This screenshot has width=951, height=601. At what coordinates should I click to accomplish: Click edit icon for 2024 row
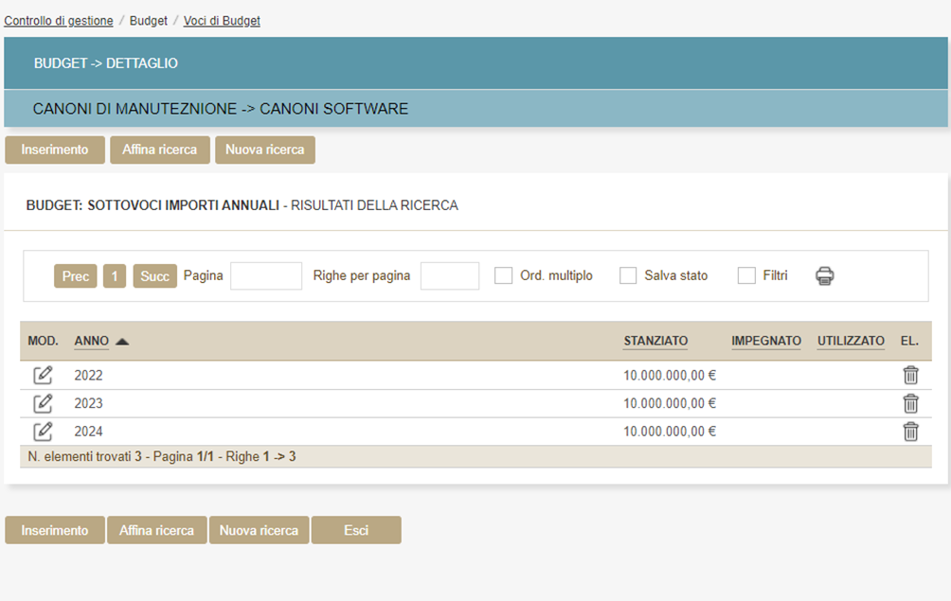[43, 432]
